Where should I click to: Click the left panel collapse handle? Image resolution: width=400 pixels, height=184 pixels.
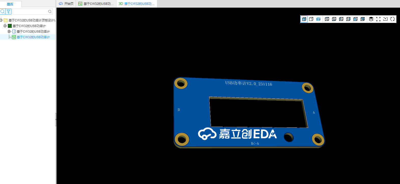(56, 120)
